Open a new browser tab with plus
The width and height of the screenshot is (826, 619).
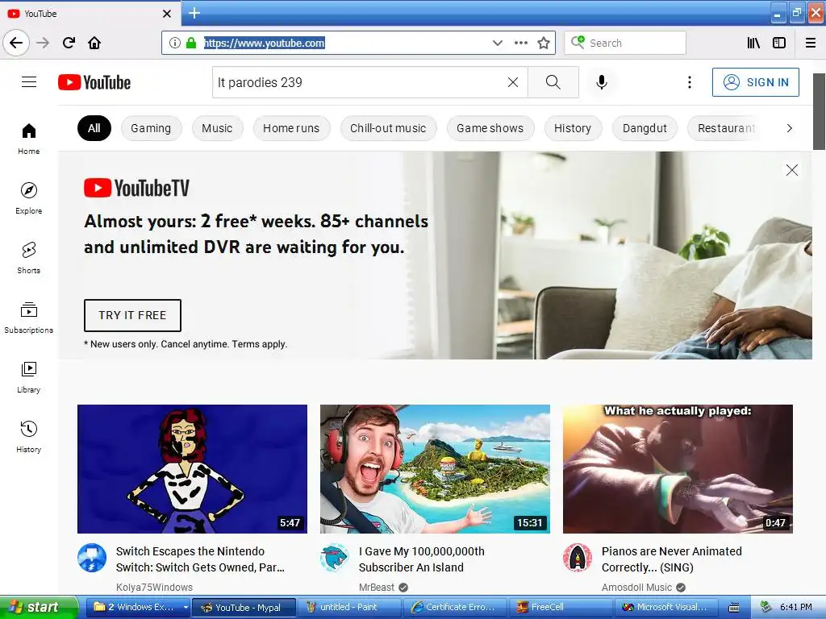(x=194, y=13)
